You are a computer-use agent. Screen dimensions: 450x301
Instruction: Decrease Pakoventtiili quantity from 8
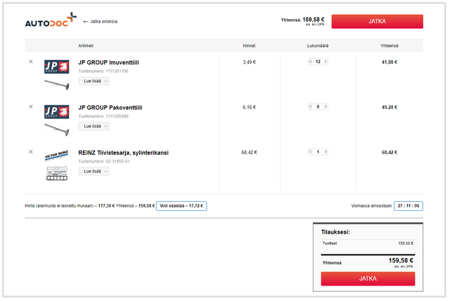(310, 106)
